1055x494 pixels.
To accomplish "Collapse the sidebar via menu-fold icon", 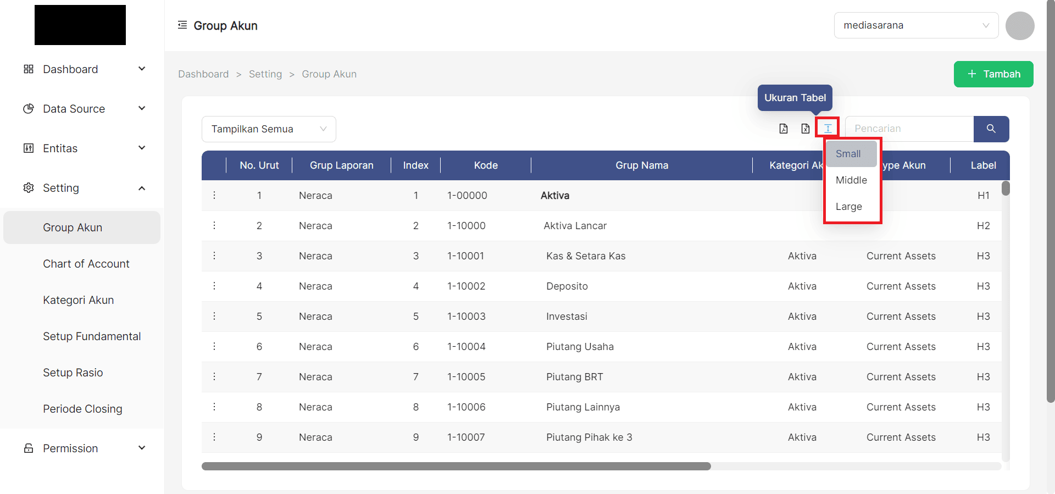I will point(182,25).
